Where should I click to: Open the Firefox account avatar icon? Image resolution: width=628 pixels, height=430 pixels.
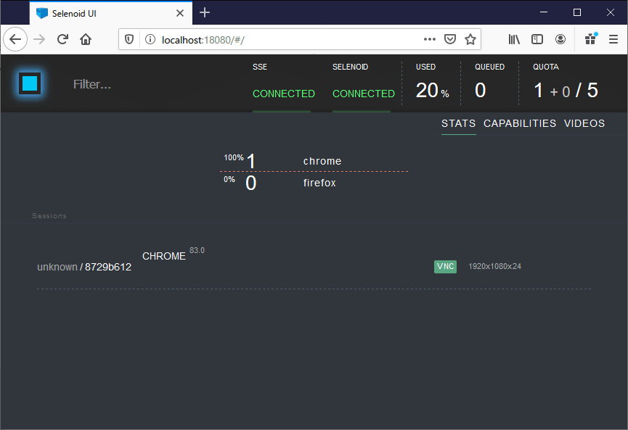560,39
